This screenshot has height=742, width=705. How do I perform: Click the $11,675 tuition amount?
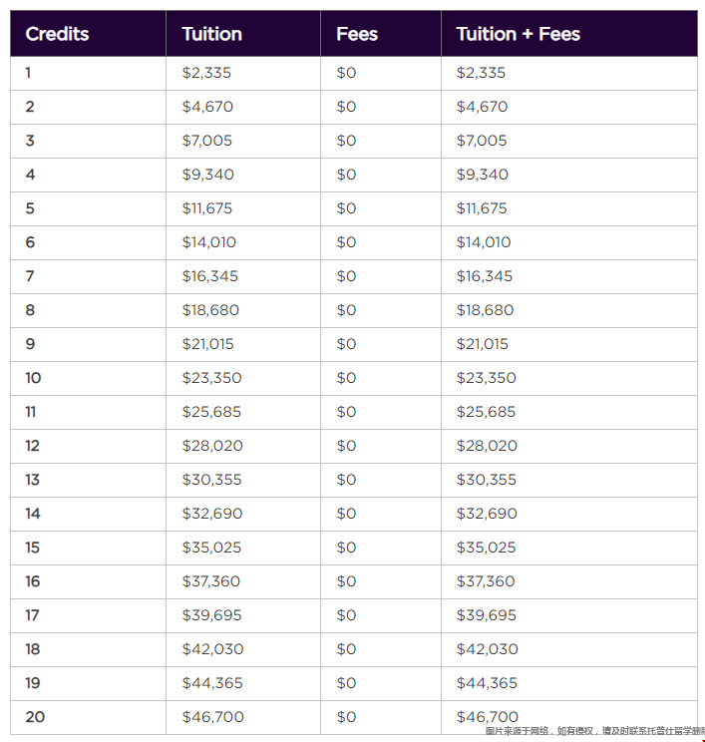[x=207, y=208]
